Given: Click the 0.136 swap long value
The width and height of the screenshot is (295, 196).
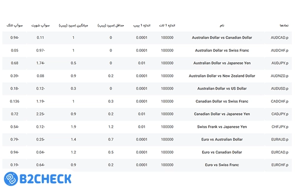Looking at the screenshot, I should coord(14,101).
